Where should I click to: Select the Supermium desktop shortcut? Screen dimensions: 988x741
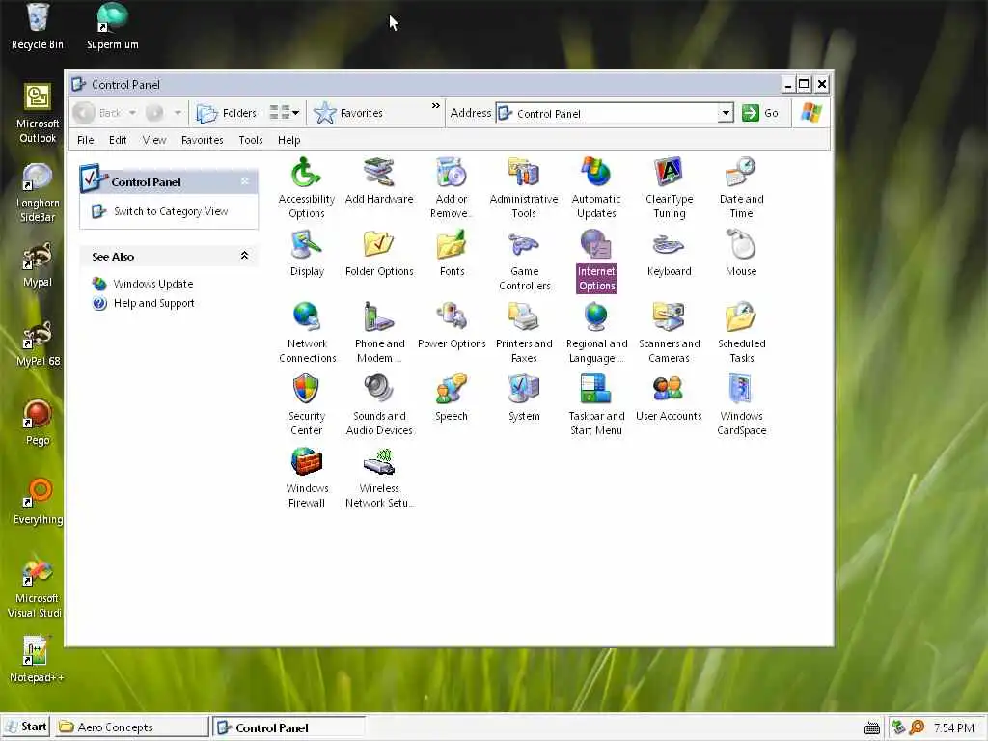(112, 26)
